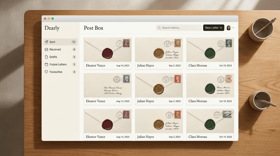Click into the Search letters field
This screenshot has width=280, height=156.
coord(179,28)
